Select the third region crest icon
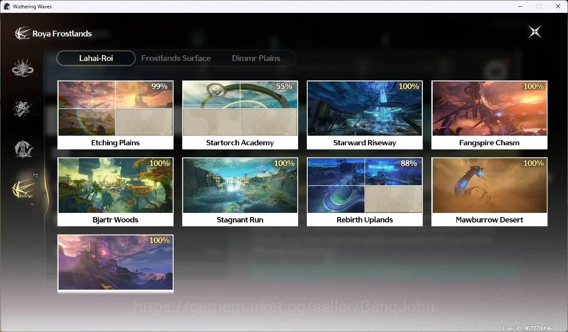568x332 pixels. pos(23,149)
